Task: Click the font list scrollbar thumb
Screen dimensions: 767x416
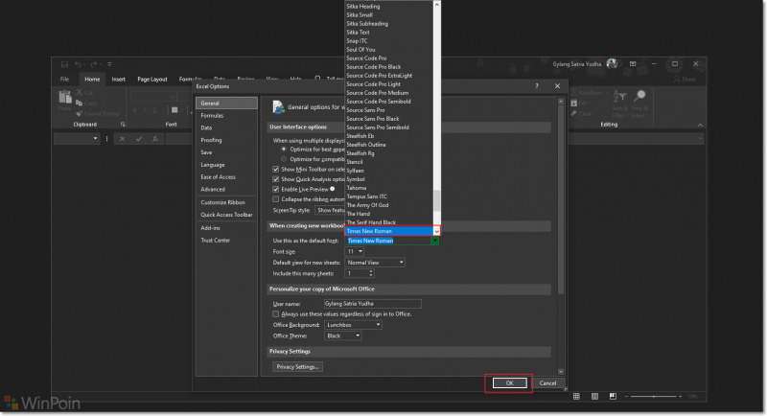Action: point(437,200)
